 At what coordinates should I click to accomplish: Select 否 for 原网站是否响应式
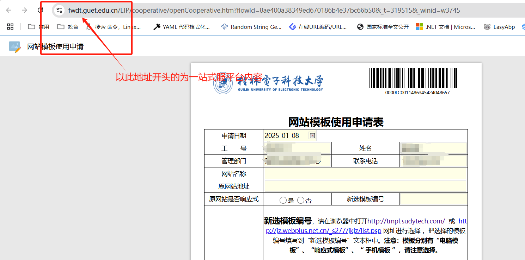click(x=300, y=200)
